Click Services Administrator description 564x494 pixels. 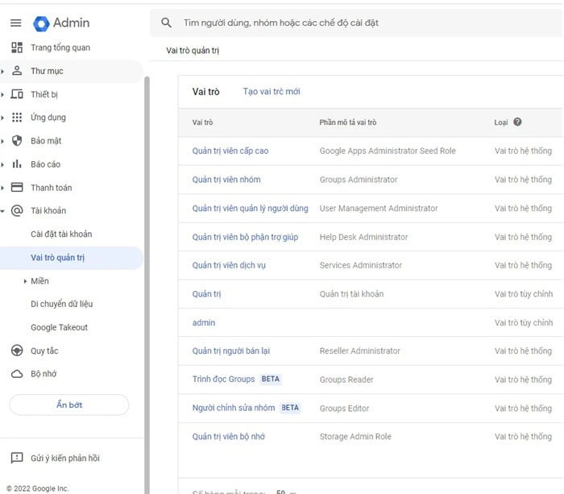(x=361, y=265)
